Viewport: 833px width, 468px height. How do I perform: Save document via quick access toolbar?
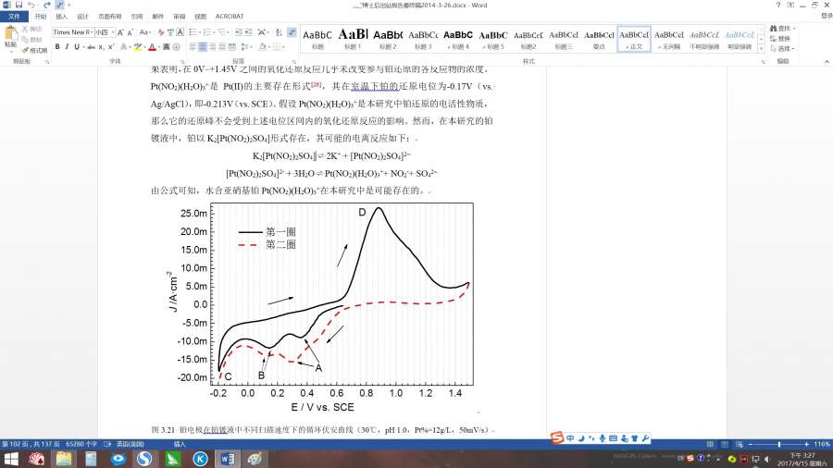(19, 5)
